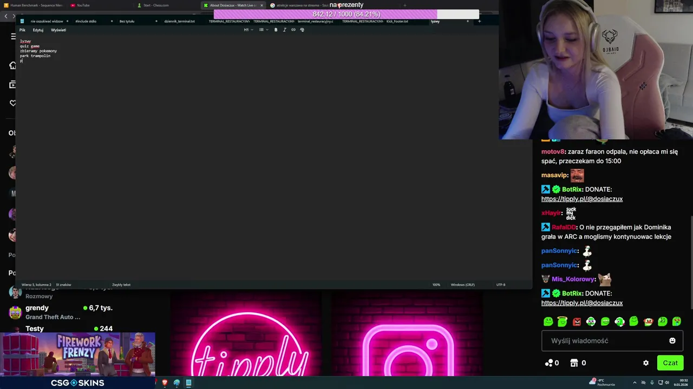Switch to the nie oszukiwać widzow Notepad tab

click(x=47, y=21)
